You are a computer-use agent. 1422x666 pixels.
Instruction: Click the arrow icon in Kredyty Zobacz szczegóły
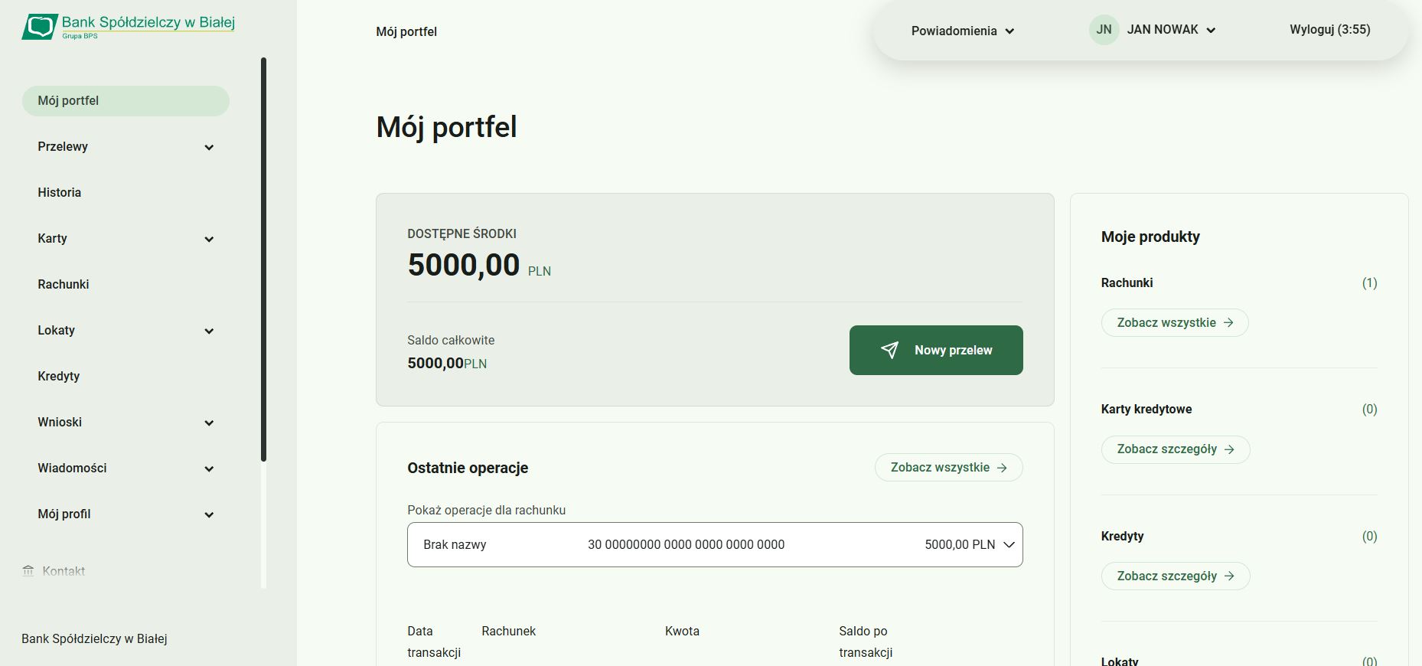pyautogui.click(x=1231, y=576)
